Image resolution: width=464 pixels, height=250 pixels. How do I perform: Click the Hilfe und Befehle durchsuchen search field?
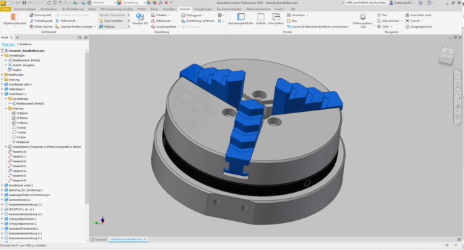tap(366, 3)
